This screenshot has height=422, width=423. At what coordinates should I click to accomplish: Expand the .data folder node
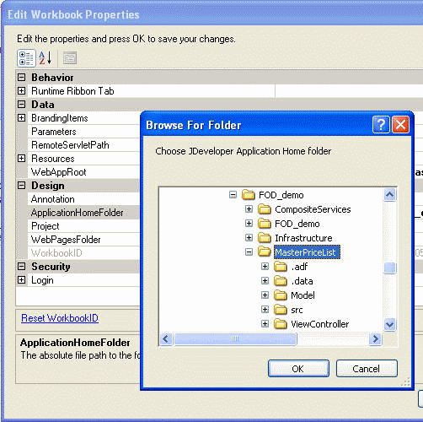(265, 280)
